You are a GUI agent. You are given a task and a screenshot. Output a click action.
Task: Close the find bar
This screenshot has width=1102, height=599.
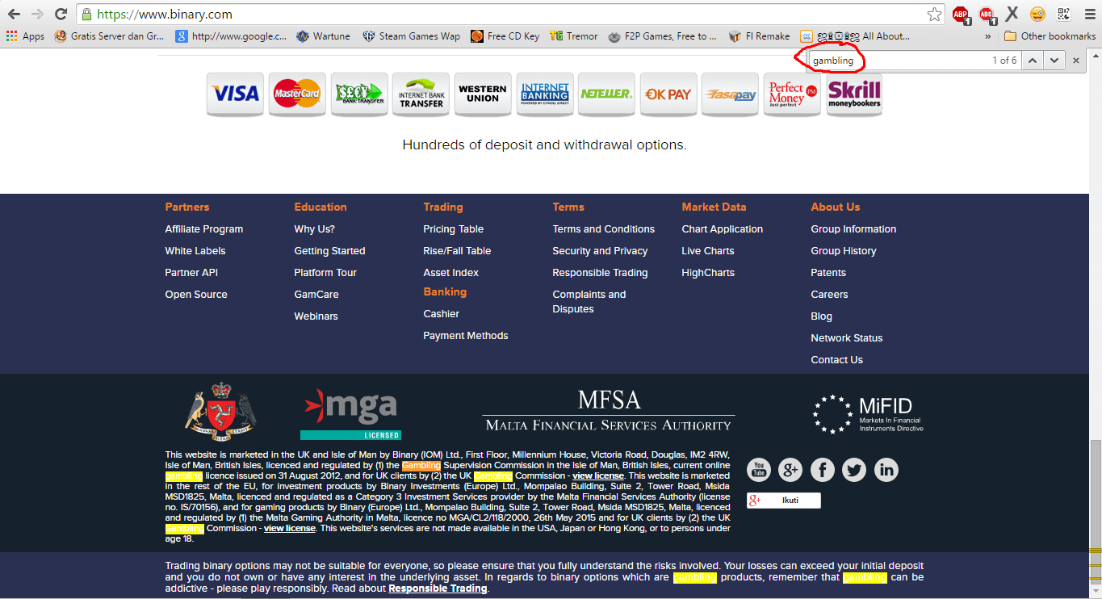click(1076, 61)
